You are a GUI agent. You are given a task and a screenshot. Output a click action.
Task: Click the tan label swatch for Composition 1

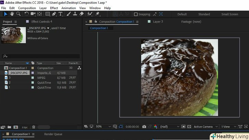point(33,68)
